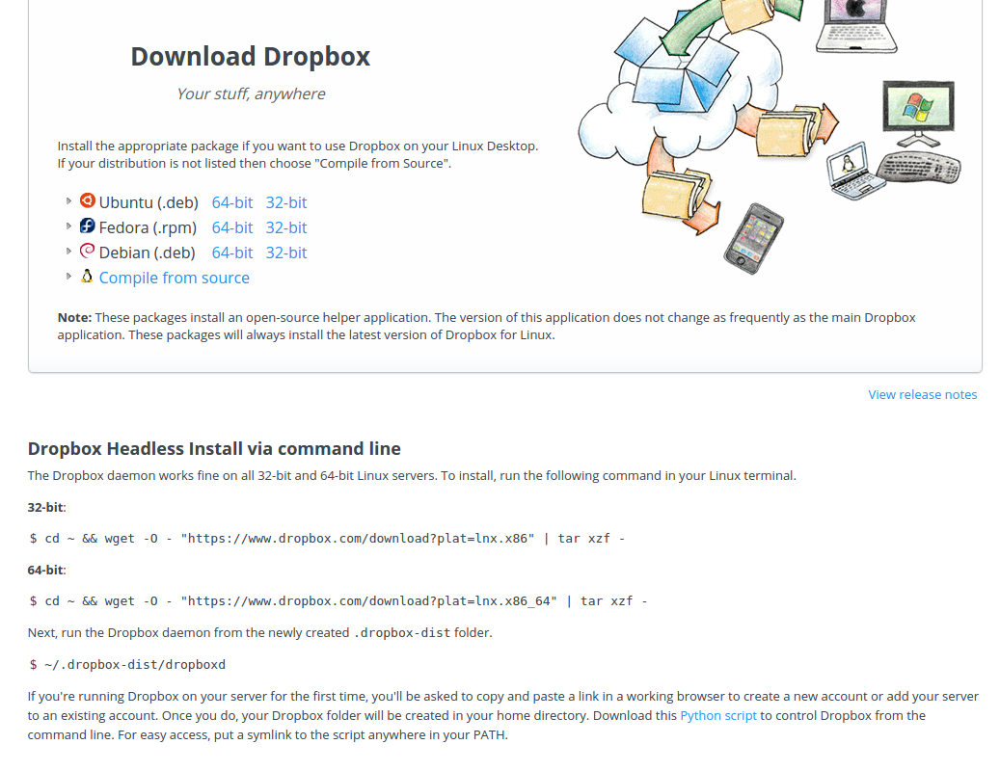Image resolution: width=1000 pixels, height=771 pixels.
Task: Expand the Fedora (.rpm) disclosure triangle
Action: click(68, 226)
